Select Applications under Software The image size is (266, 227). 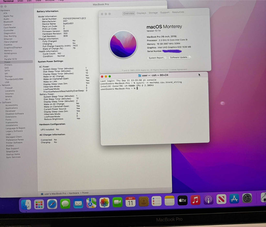(12, 108)
